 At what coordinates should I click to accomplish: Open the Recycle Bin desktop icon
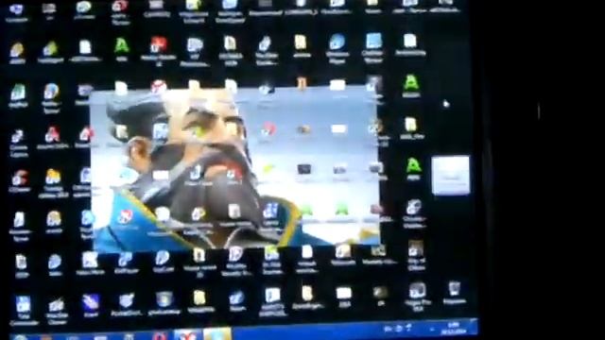454,289
